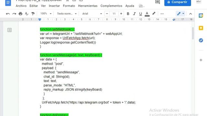The width and height of the screenshot is (207, 116).
Task: Open Google Tasks side panel
Action: coord(201,40)
